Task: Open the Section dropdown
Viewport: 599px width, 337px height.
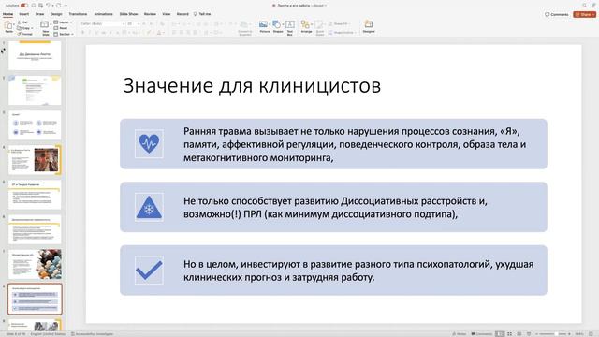Action: pyautogui.click(x=64, y=34)
